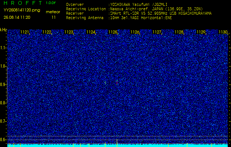
Task: Click the faint yellow echo before 1125
Action: point(105,83)
